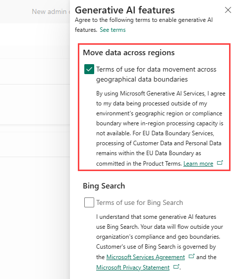
Task: Click 'New admin' text in background header
Action: (49, 11)
